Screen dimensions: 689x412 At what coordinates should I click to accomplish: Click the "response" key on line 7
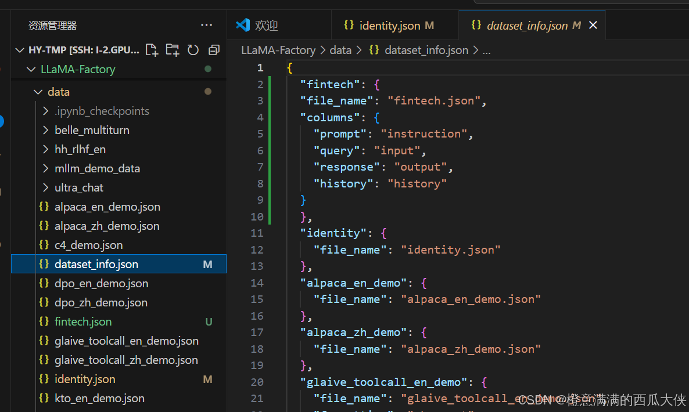point(347,167)
